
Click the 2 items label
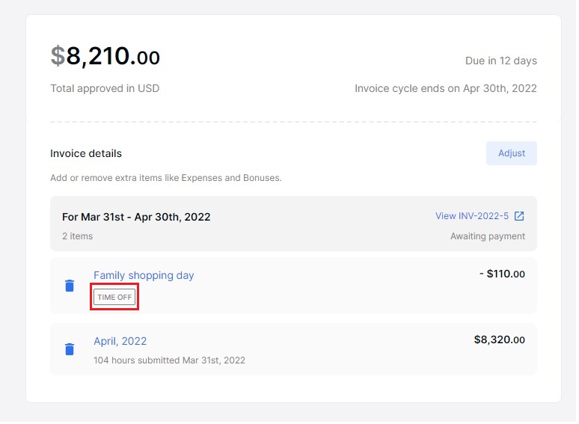tap(77, 236)
